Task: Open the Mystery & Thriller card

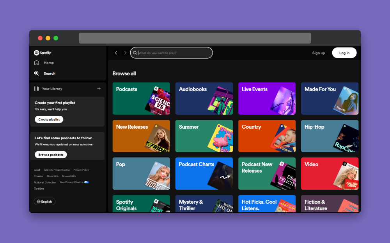Action: pos(204,204)
